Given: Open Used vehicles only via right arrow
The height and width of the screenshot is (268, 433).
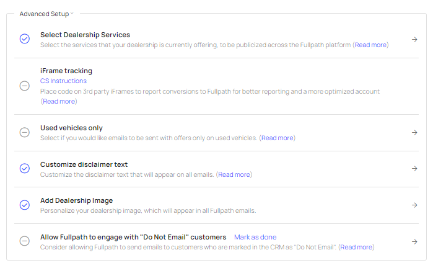Looking at the screenshot, I should point(414,132).
